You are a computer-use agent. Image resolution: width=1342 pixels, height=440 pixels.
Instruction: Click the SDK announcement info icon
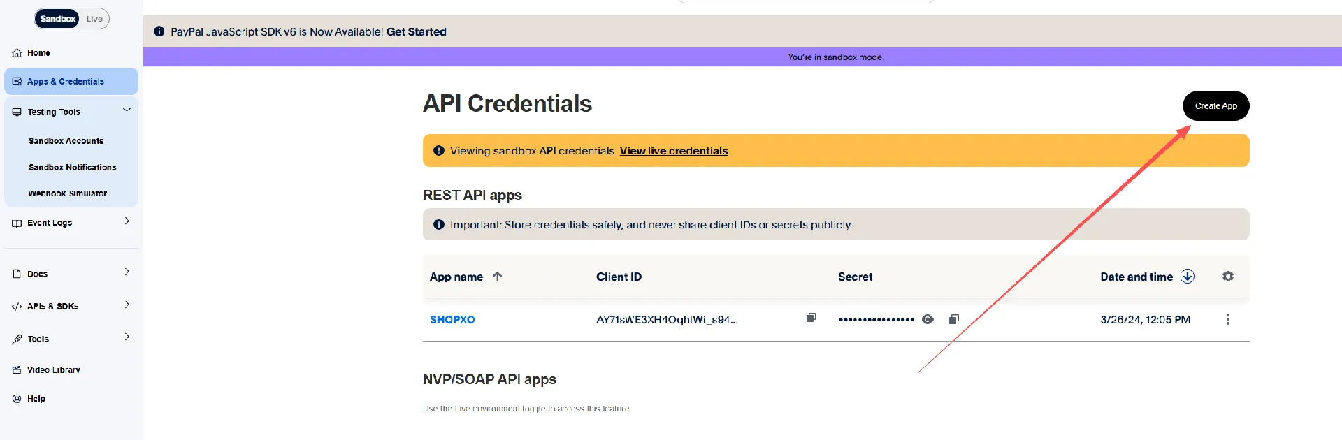[x=159, y=31]
